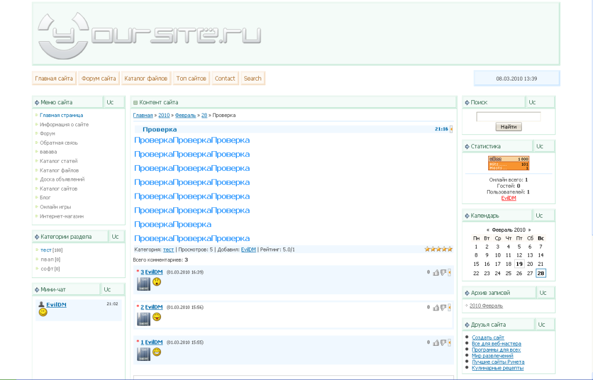Click the search text input field
This screenshot has height=380, width=593.
tap(508, 116)
